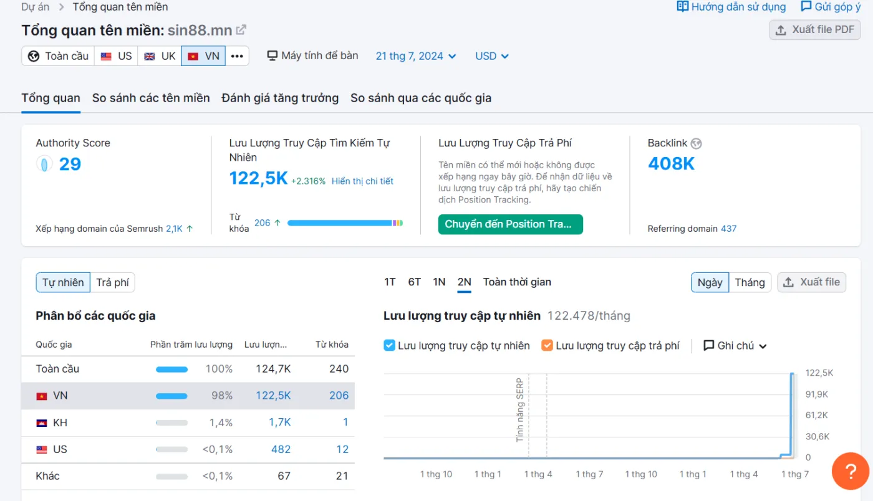This screenshot has height=501, width=873.
Task: Click Xuất file PDF button
Action: click(815, 30)
